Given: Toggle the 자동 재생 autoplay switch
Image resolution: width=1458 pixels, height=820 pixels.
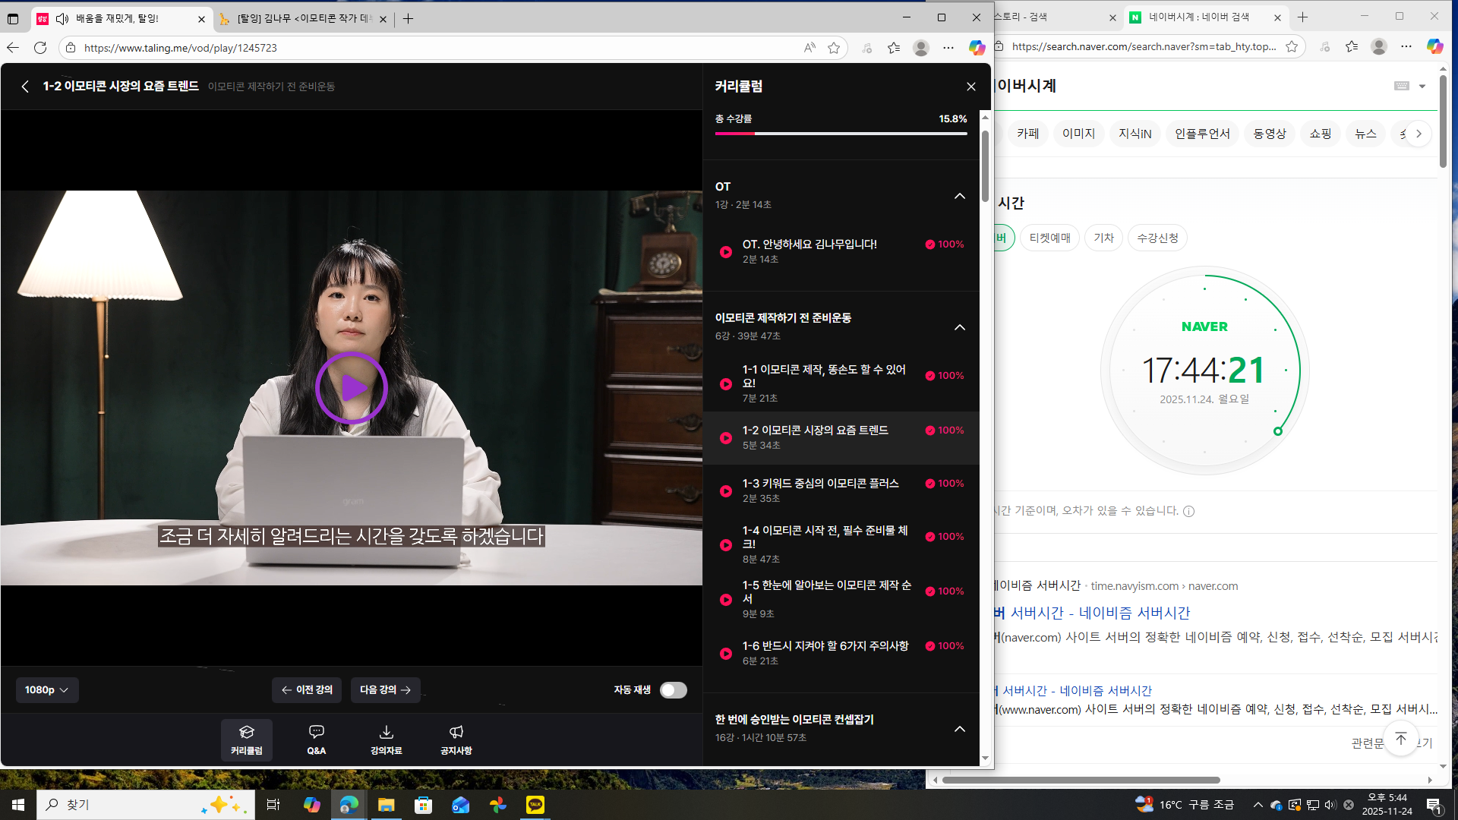Looking at the screenshot, I should 673,690.
